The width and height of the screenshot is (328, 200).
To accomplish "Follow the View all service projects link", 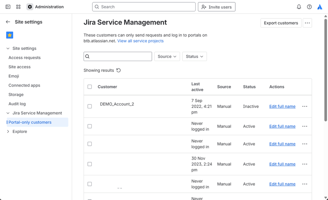I will coord(140,41).
